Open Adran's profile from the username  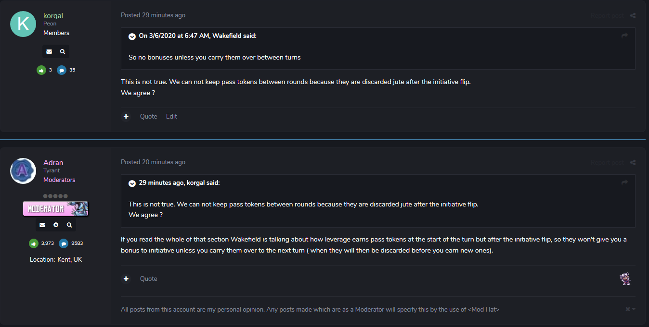click(53, 162)
